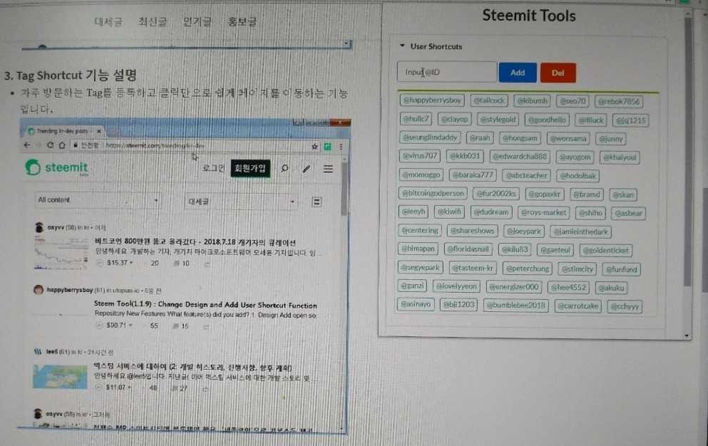Open the @goldenticket shortcut
Image resolution: width=708 pixels, height=446 pixels.
pos(605,250)
